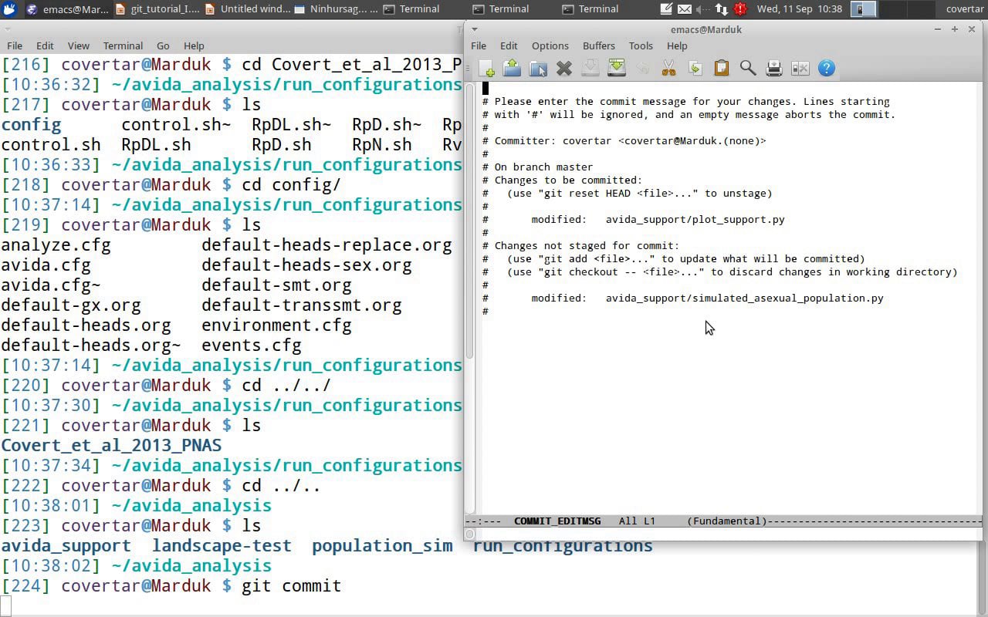
Task: Open the Preferences/customize icon in Emacs toolbar
Action: point(800,69)
